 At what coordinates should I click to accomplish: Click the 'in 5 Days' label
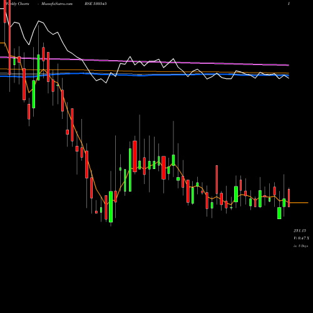[x=300, y=246]
